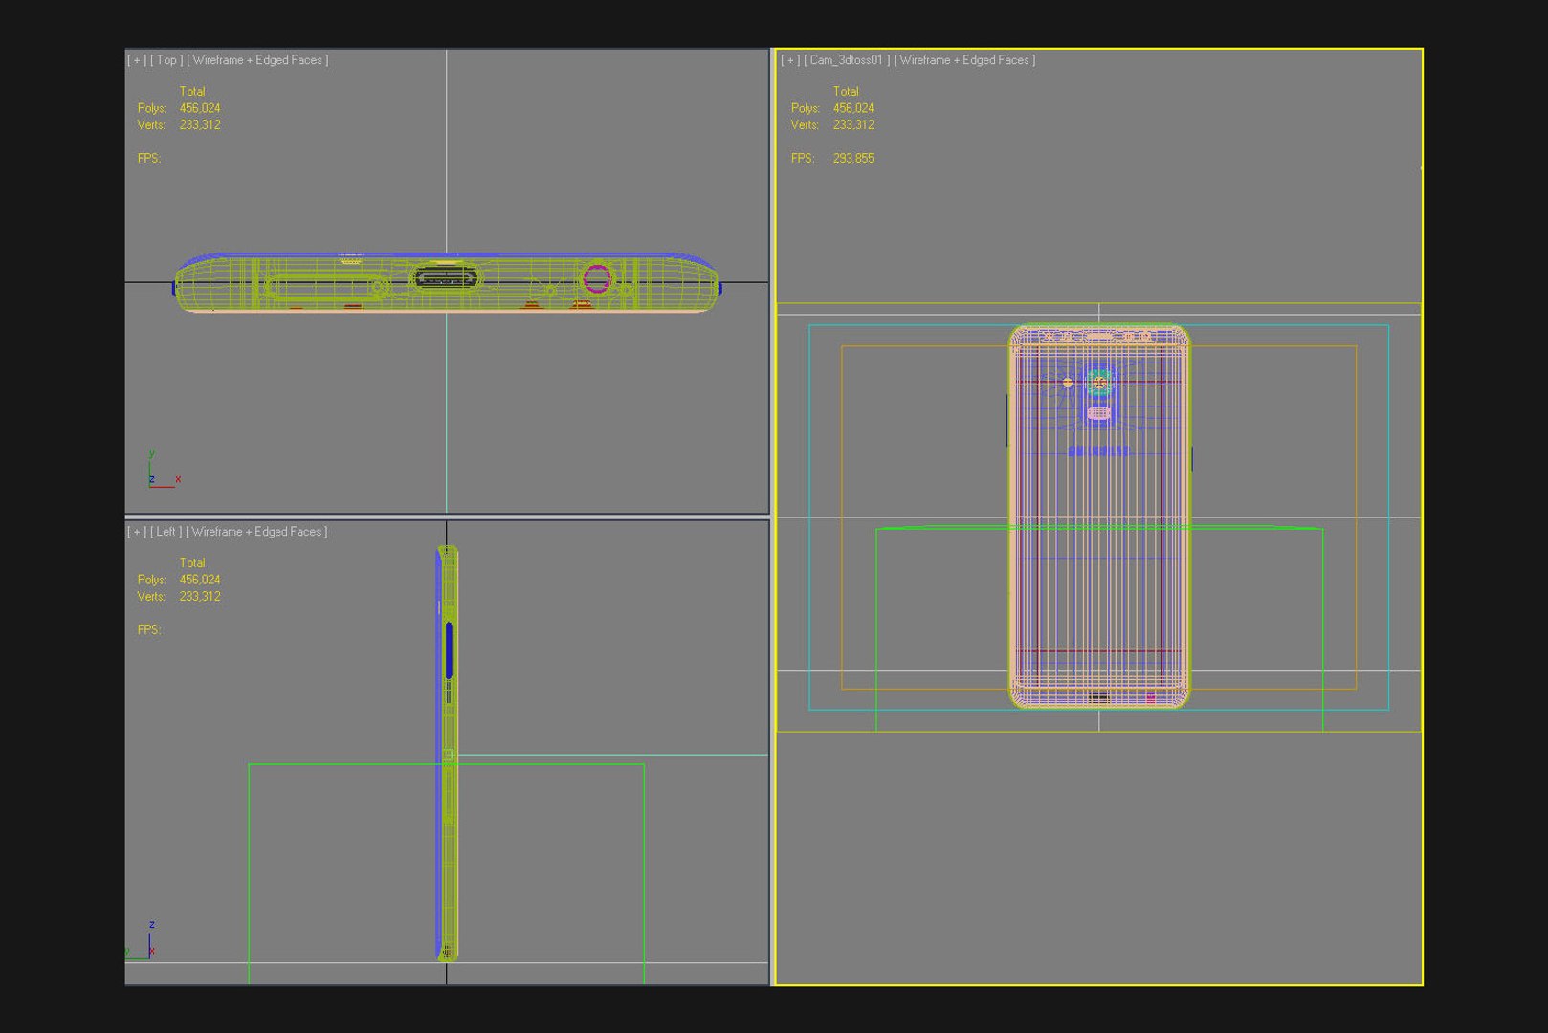Click the Total statistics header in Top viewport
This screenshot has height=1033, width=1548.
192,92
